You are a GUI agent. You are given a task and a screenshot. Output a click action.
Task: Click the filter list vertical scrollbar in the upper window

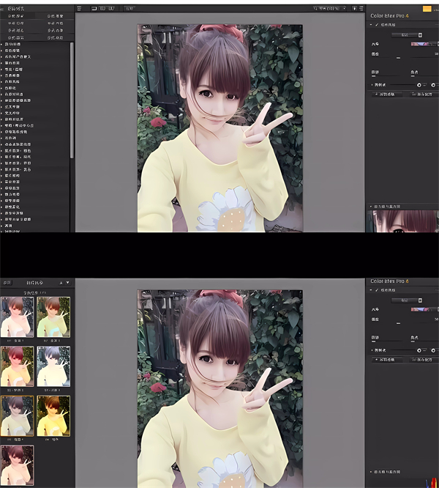click(72, 100)
